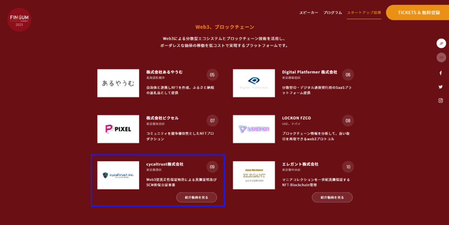Click the FIN/SUM 2023 logo
This screenshot has width=449, height=225.
click(x=19, y=20)
